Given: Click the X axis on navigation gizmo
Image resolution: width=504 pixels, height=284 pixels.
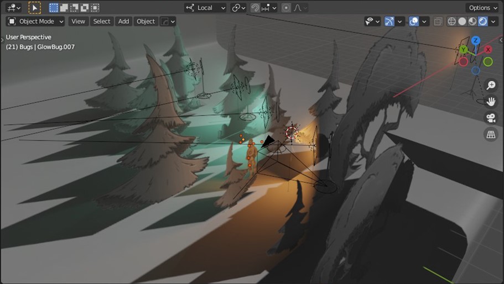Looking at the screenshot, I should (x=488, y=50).
